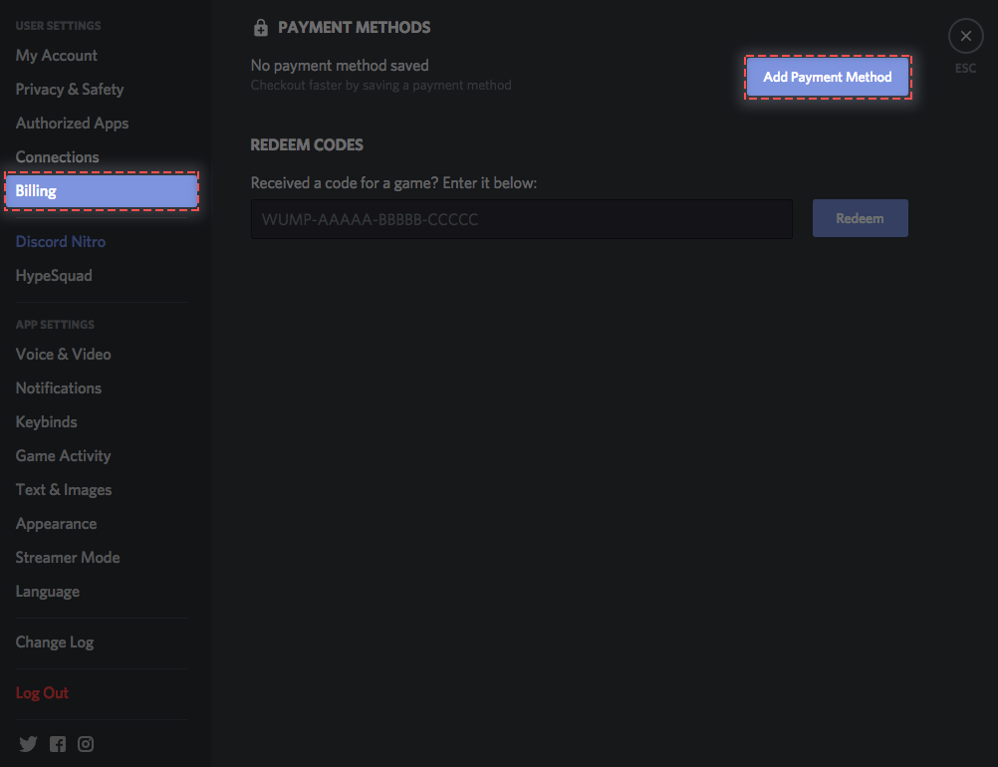Click 'No payment method saved' text
998x767 pixels.
click(340, 65)
